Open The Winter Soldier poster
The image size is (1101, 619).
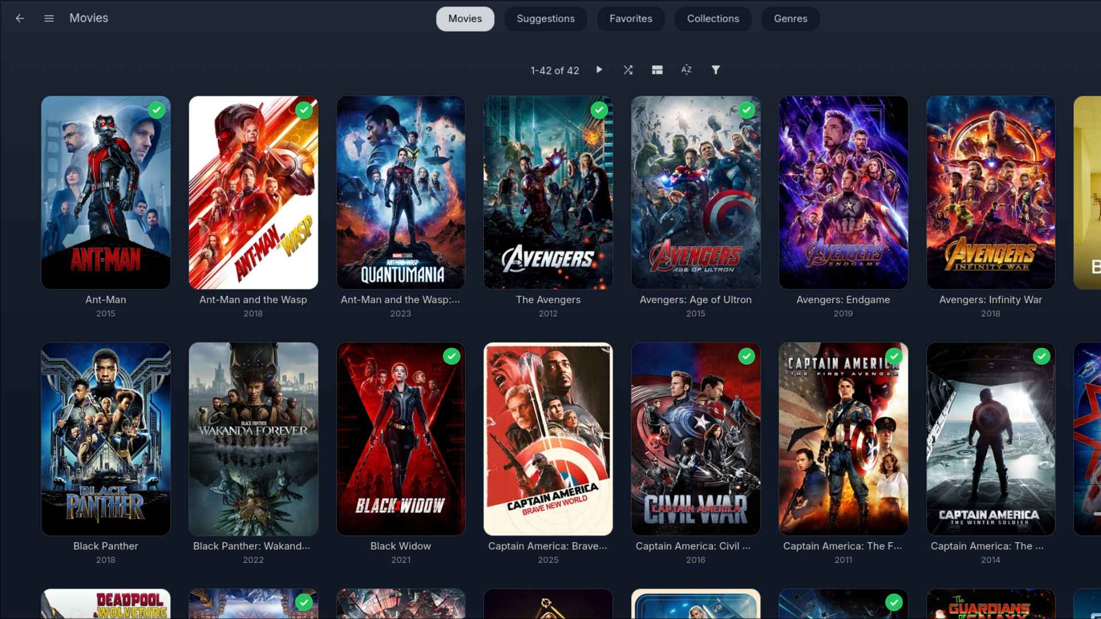pos(990,439)
